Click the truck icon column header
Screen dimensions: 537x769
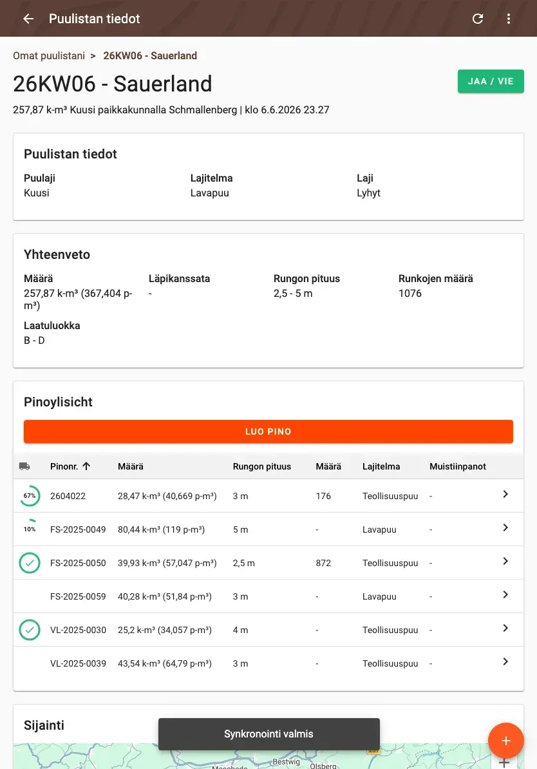coord(24,466)
